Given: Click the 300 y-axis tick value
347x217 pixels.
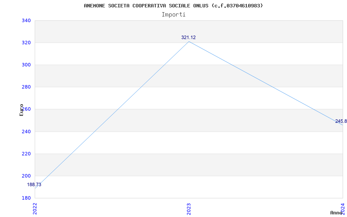Looking at the screenshot, I should (x=26, y=65).
